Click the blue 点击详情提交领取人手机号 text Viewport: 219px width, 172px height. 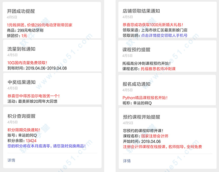click(164, 35)
